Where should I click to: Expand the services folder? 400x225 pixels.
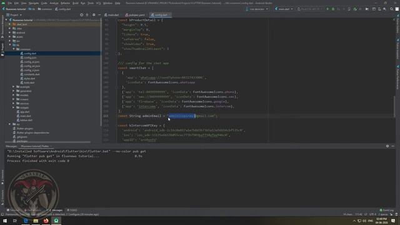point(14,103)
